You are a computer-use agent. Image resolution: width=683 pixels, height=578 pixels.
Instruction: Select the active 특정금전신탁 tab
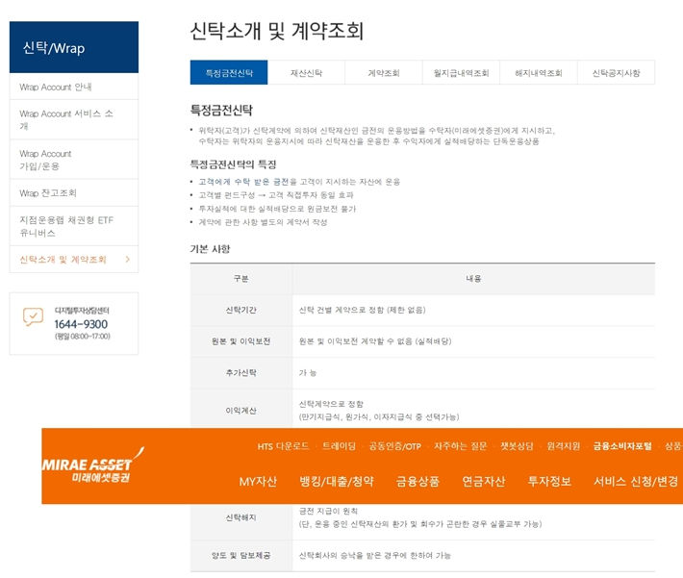[229, 73]
